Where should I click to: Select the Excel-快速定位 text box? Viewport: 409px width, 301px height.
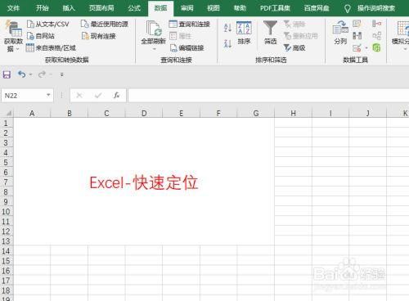(144, 182)
